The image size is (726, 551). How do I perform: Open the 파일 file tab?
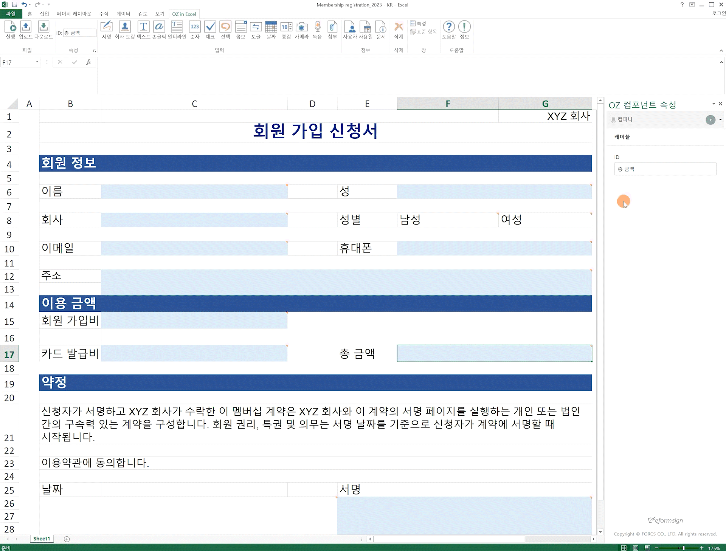[x=11, y=14]
